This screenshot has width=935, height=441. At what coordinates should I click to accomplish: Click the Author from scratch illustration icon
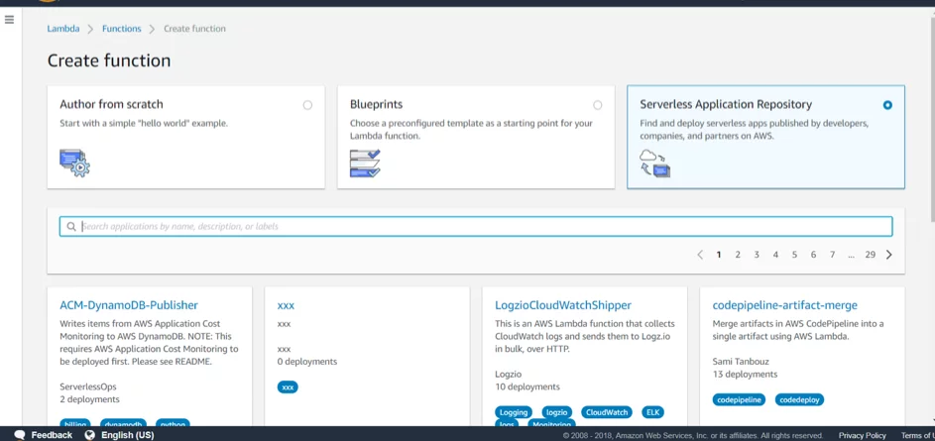[74, 164]
